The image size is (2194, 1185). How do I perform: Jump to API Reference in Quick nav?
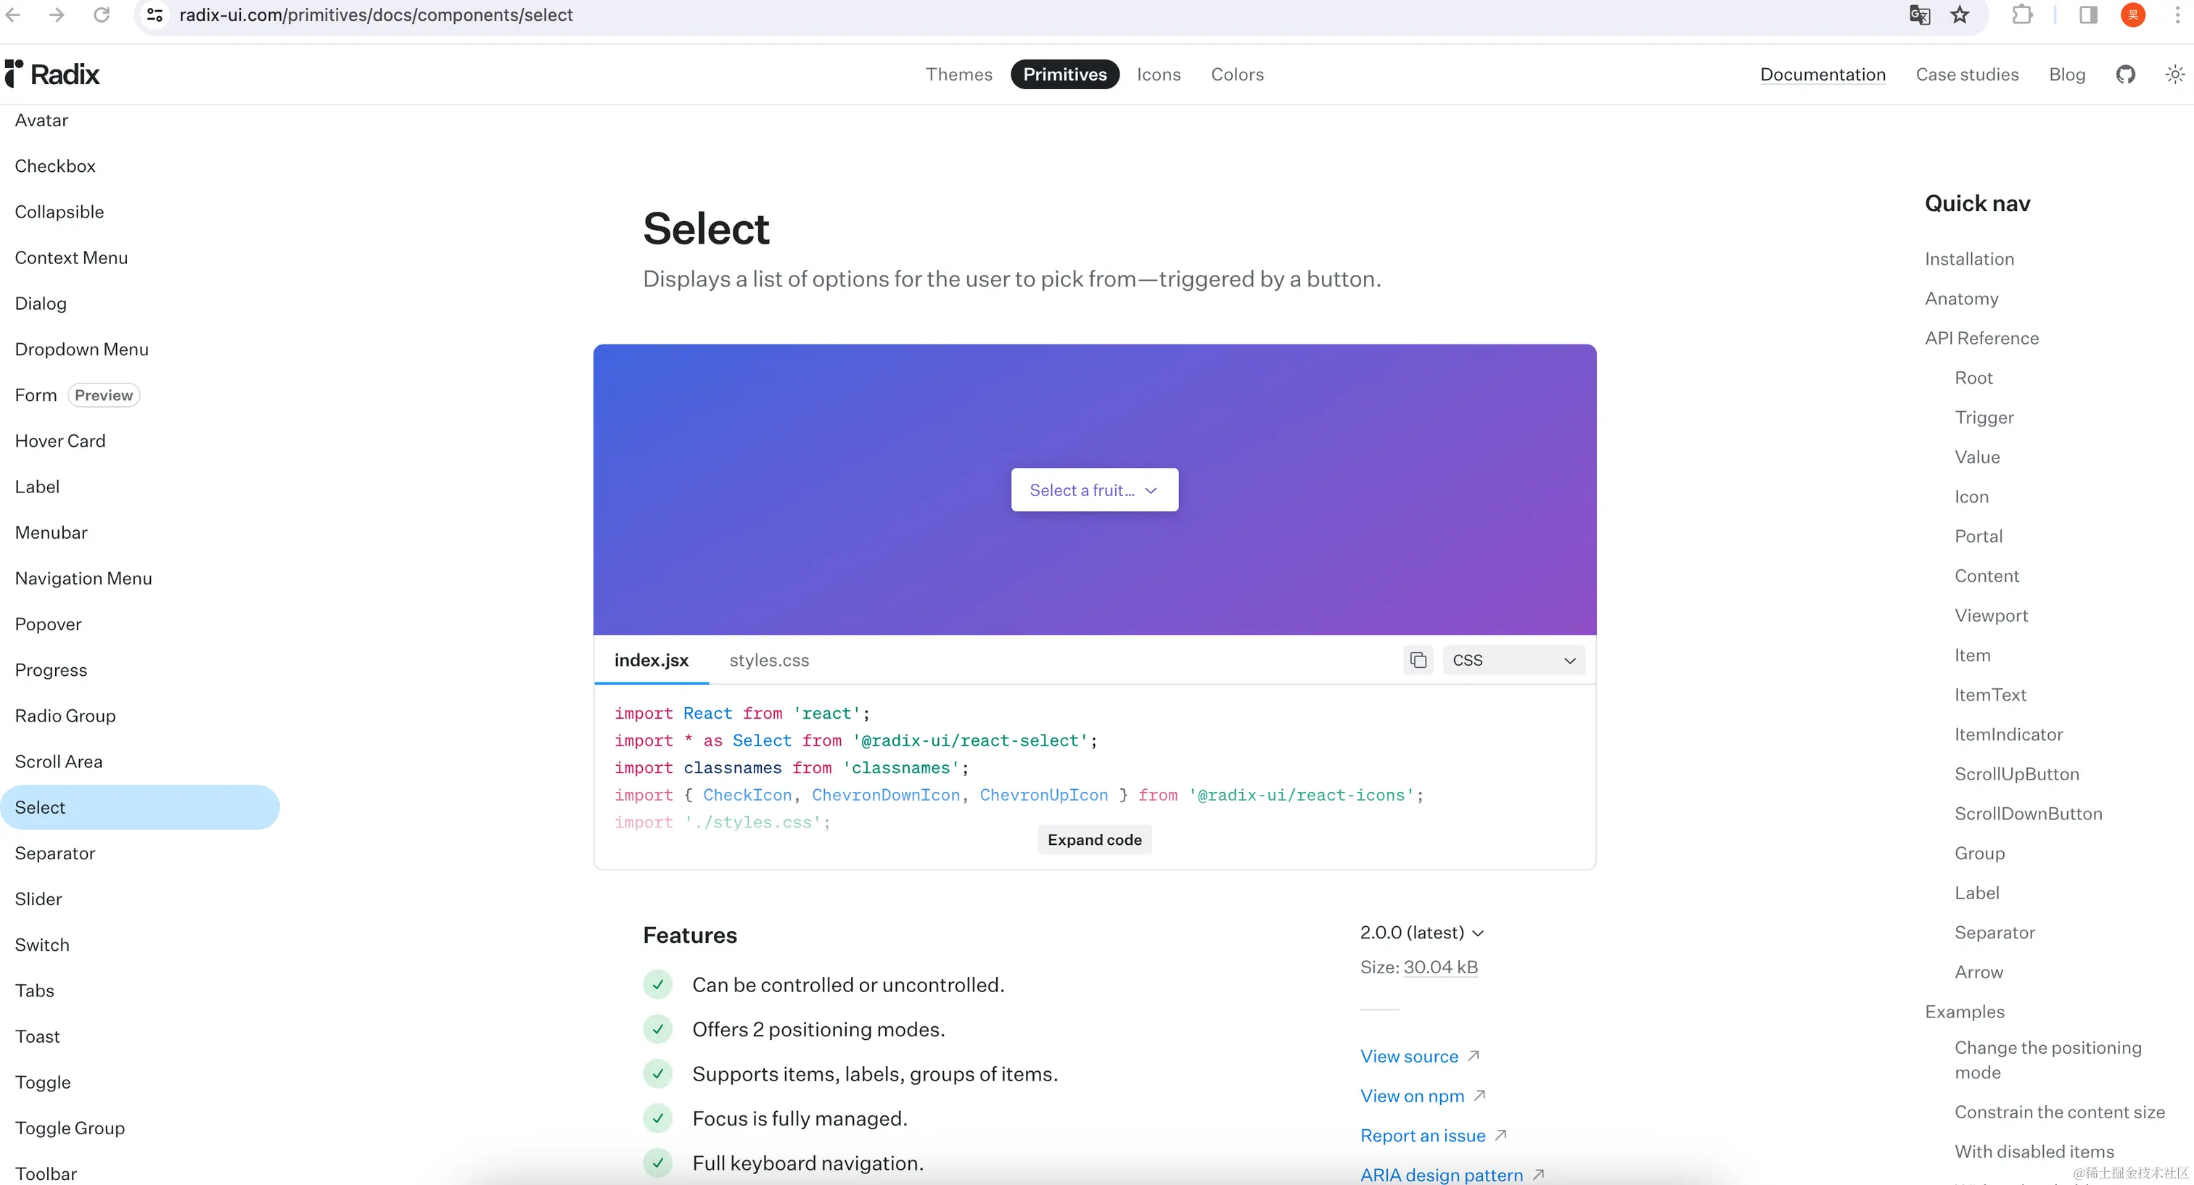click(1982, 338)
